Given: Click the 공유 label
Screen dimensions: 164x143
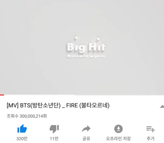Looking at the screenshot, I should pos(86,139).
